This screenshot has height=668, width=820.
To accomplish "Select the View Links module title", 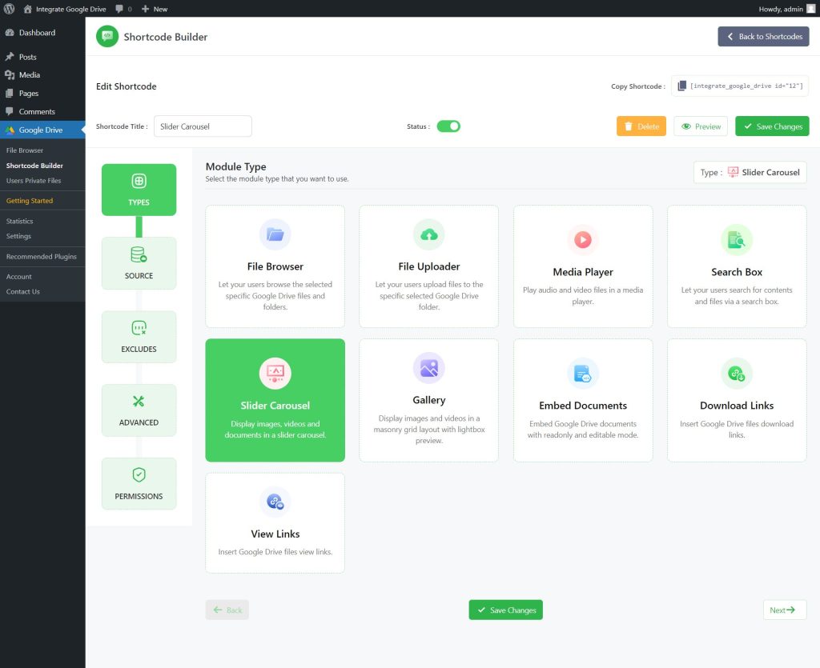I will [275, 534].
